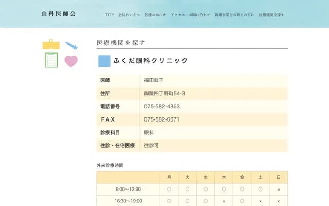Click the pink heart icon

[71, 61]
